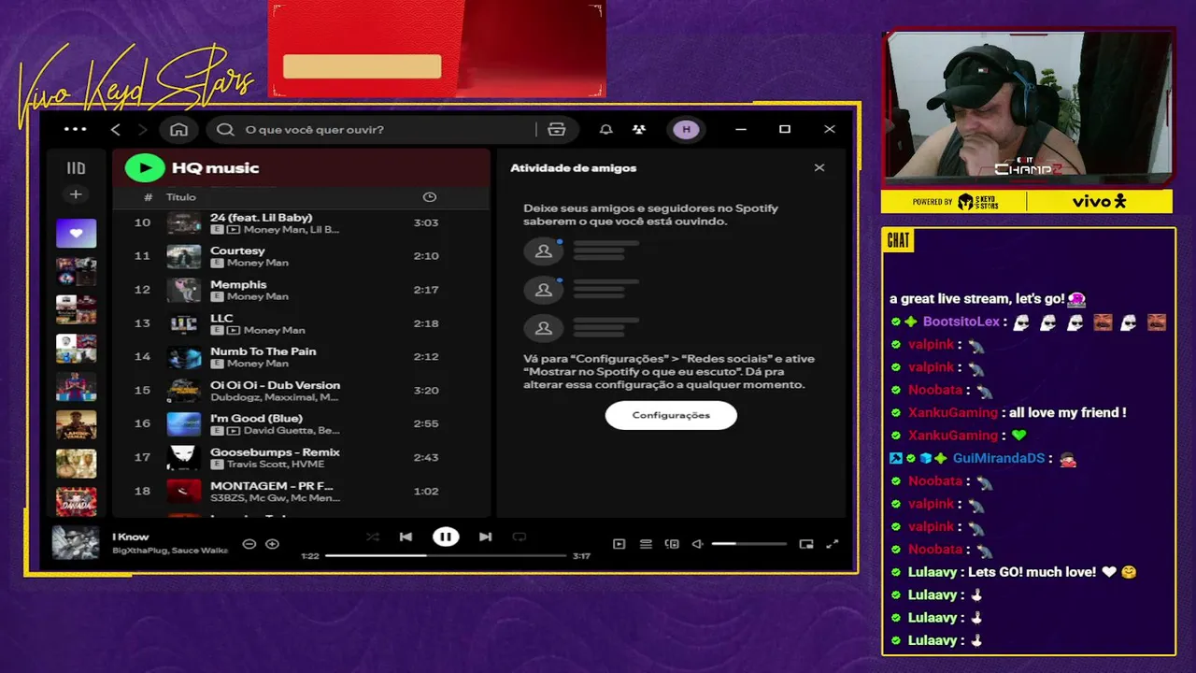Select track 'Oi Oi Oi - Dub Version'

click(301, 391)
